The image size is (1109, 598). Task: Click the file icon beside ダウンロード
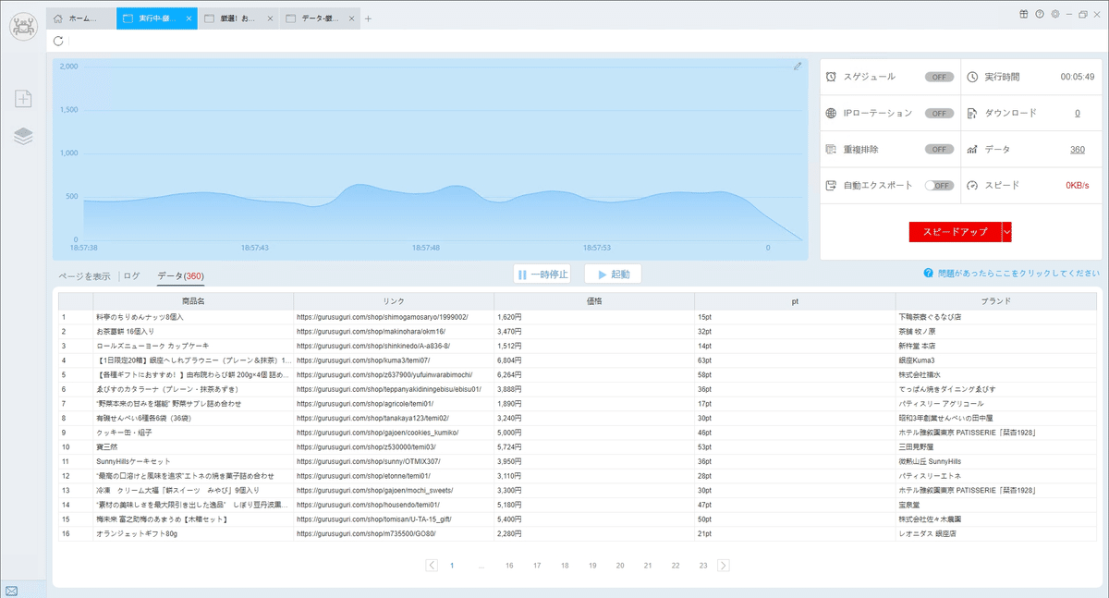[972, 113]
